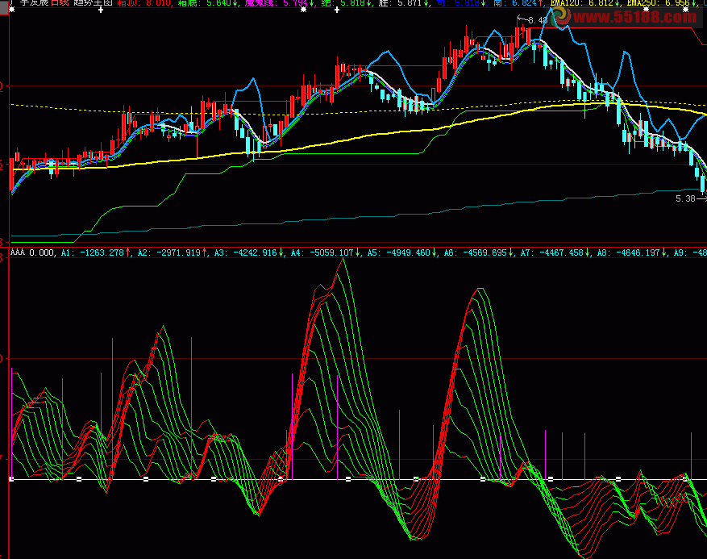
Task: Click the A6: -4569.695 indicator value
Action: (x=479, y=252)
